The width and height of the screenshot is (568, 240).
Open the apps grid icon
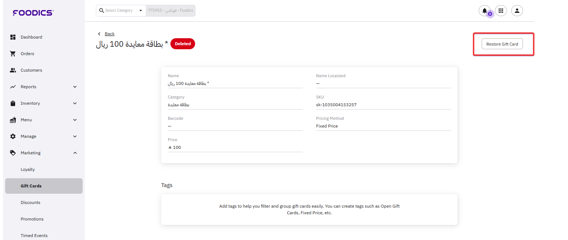[x=501, y=11]
